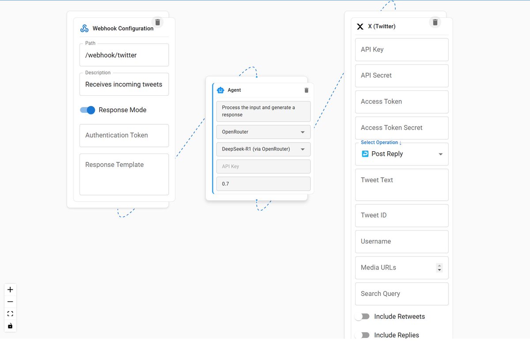Click the webhook logo icon beside Webhook Configuration
Viewport: 530px width, 341px height.
[x=84, y=28]
